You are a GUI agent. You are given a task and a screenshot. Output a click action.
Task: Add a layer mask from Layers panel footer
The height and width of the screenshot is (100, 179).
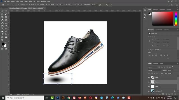(x=163, y=94)
